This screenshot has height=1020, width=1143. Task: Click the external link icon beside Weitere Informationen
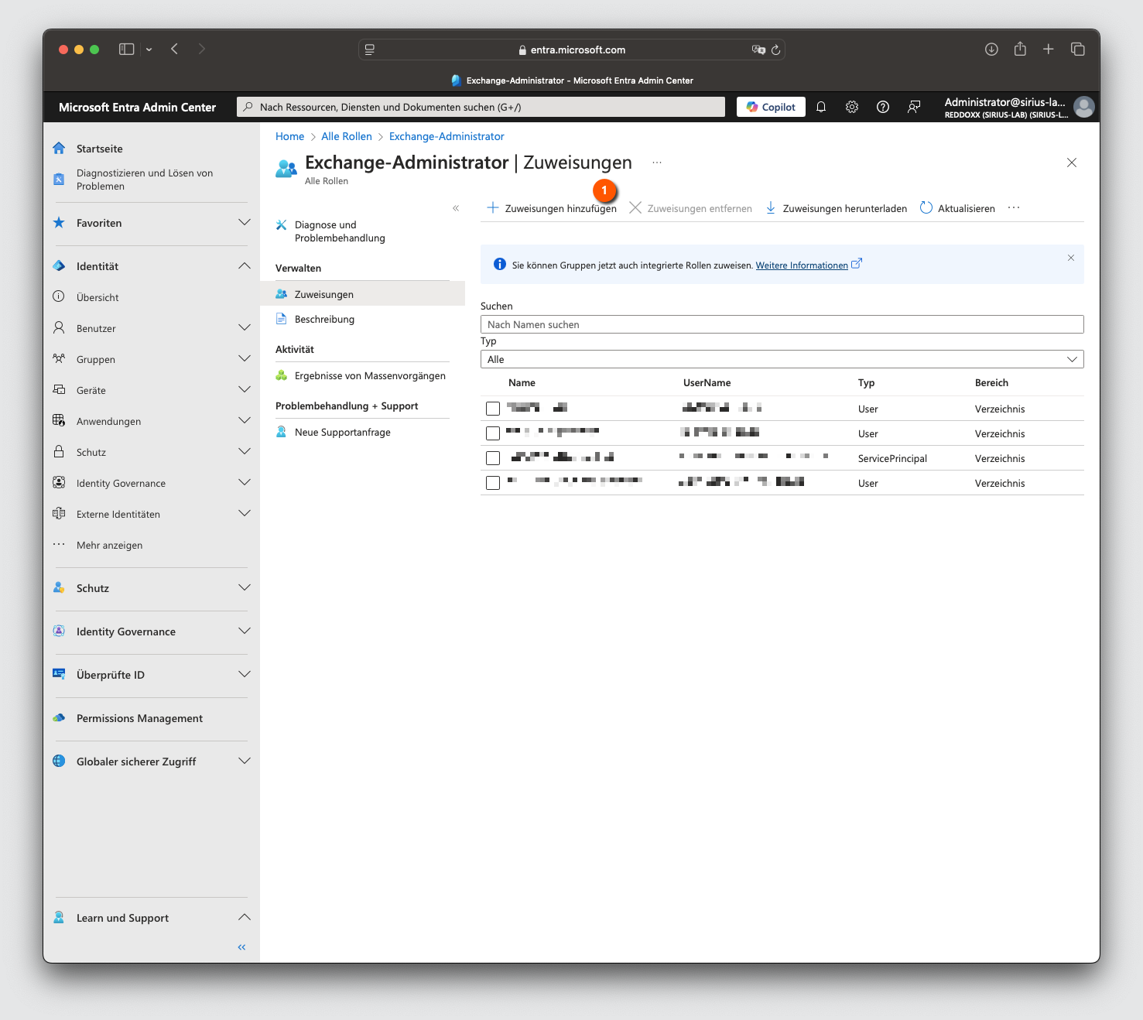[x=857, y=264]
